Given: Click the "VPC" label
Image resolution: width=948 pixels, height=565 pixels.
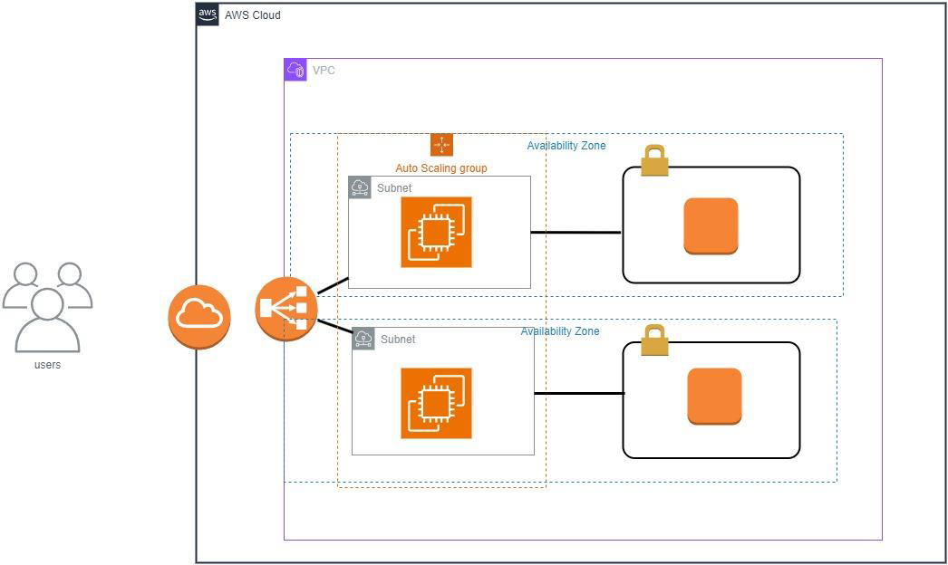Looking at the screenshot, I should [324, 70].
